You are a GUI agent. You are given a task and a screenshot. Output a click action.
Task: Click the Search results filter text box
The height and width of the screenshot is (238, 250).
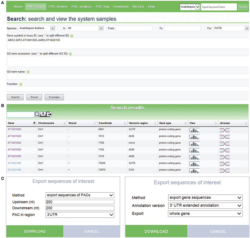coord(21,114)
